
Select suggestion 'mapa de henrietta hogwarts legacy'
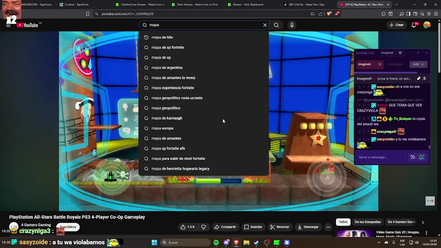[204, 169]
